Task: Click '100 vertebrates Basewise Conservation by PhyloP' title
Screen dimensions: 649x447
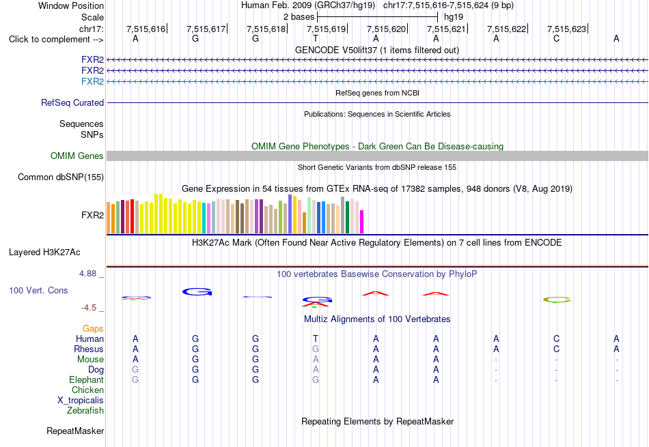Action: click(376, 274)
